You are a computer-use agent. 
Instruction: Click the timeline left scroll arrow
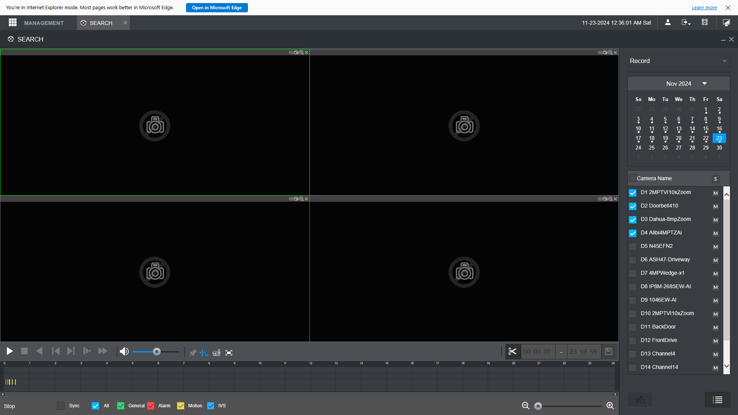pyautogui.click(x=3, y=394)
